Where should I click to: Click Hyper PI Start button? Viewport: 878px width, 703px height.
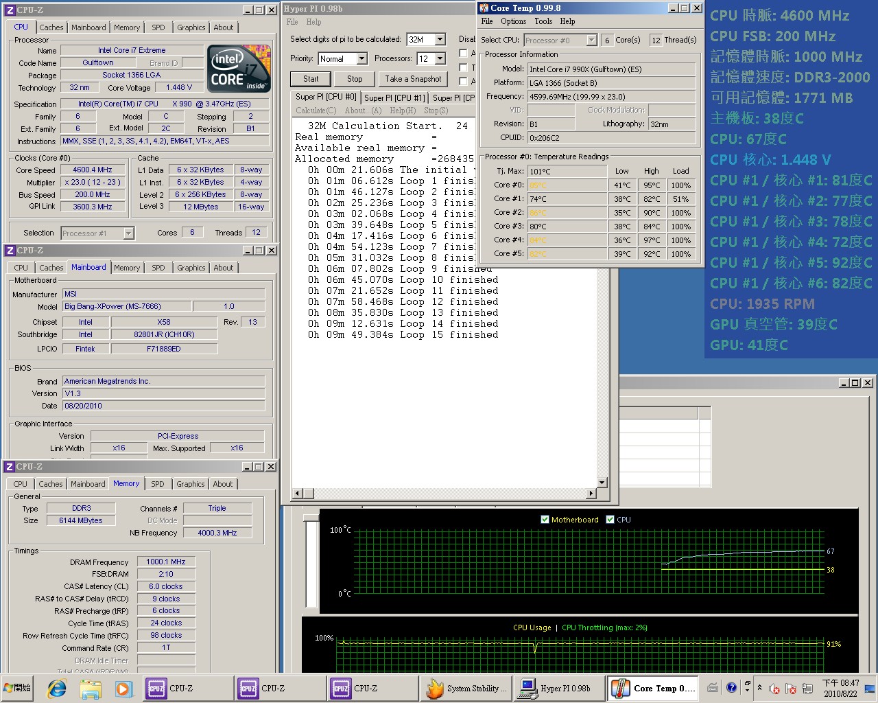311,79
